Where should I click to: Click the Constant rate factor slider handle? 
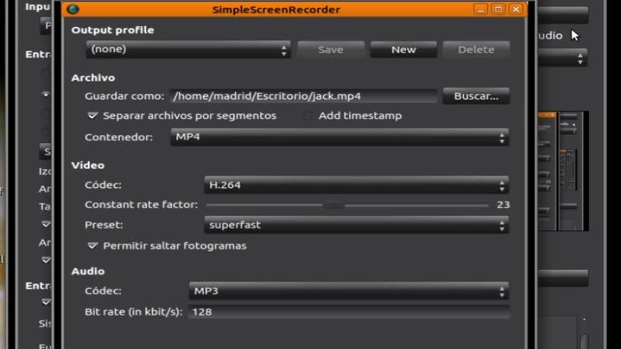(334, 205)
